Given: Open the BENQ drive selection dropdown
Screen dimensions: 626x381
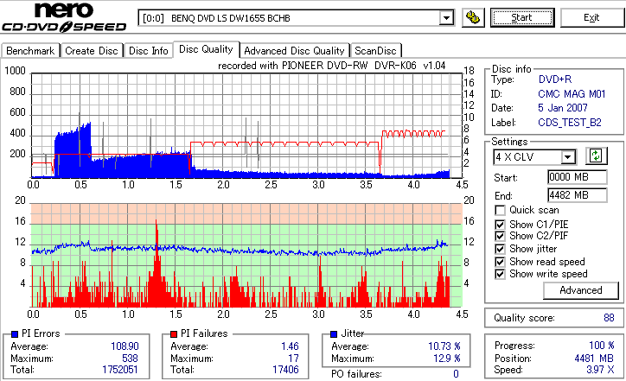Looking at the screenshot, I should (x=446, y=18).
